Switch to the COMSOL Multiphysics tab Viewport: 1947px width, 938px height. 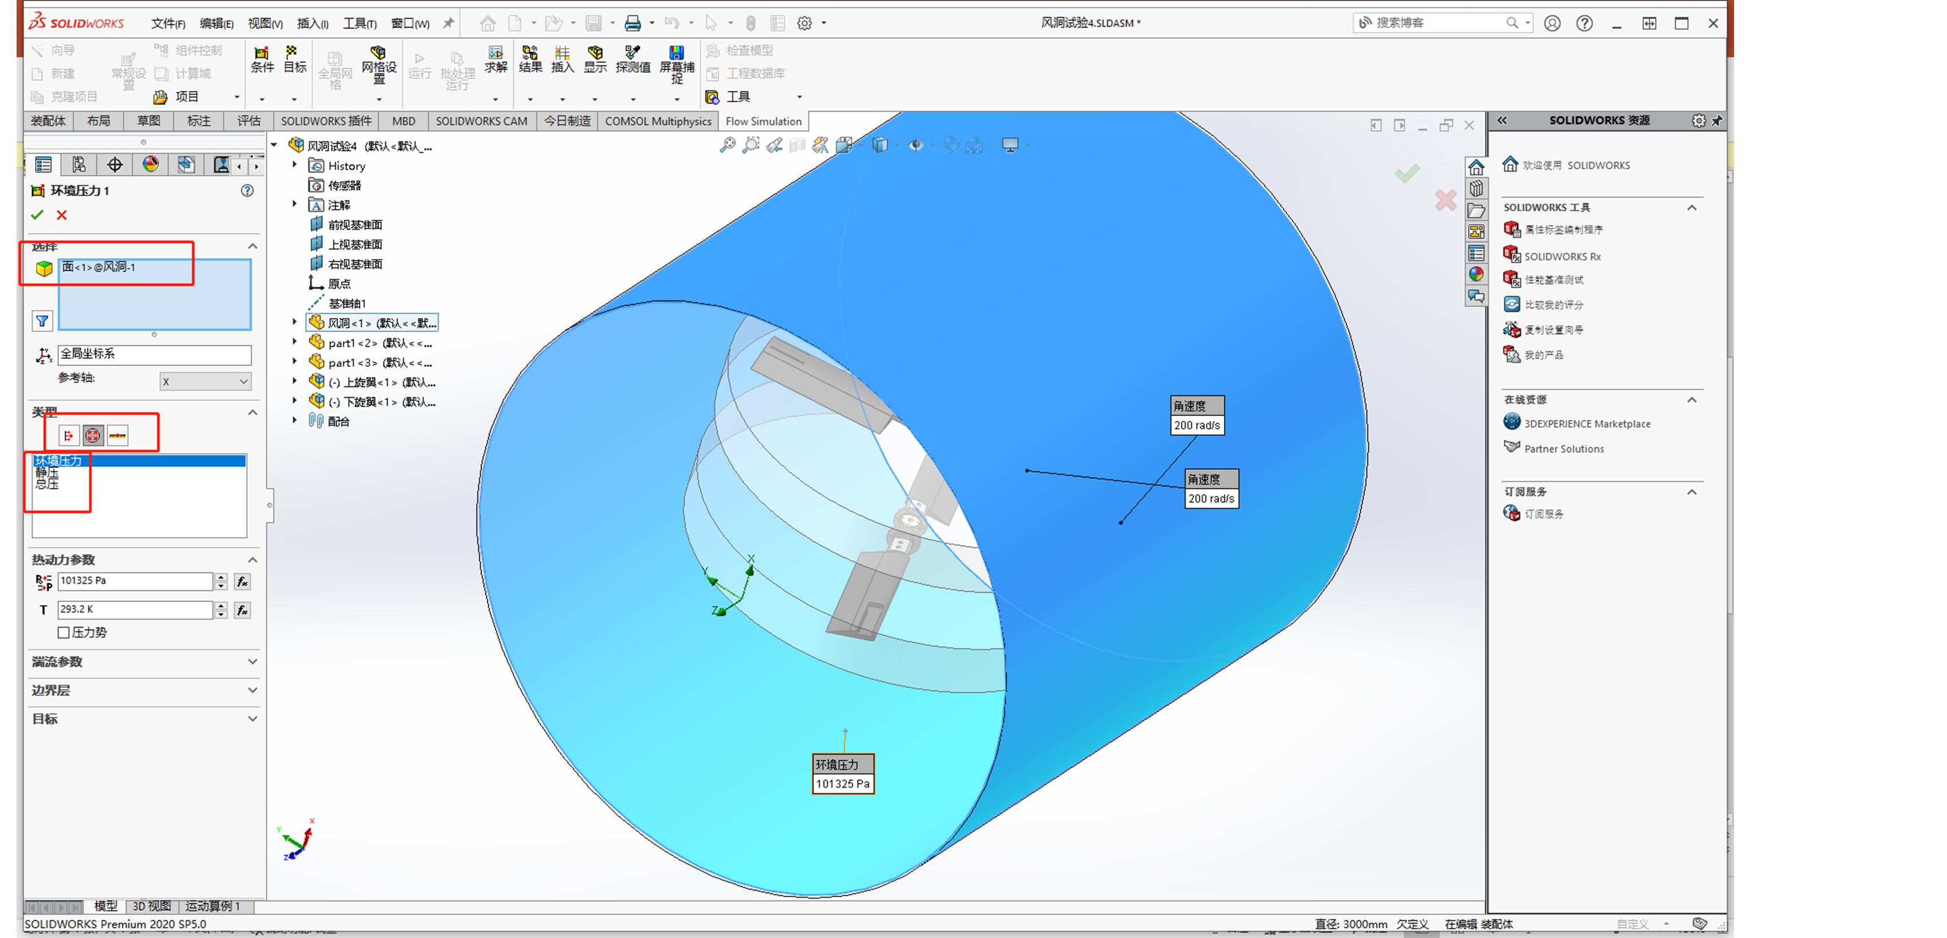click(658, 121)
